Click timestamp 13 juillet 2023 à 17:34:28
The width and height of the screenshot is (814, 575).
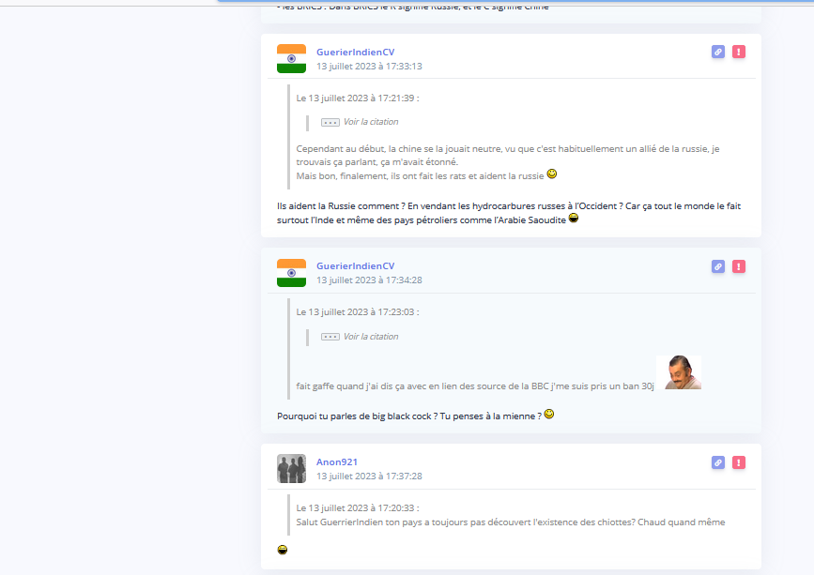click(x=369, y=280)
